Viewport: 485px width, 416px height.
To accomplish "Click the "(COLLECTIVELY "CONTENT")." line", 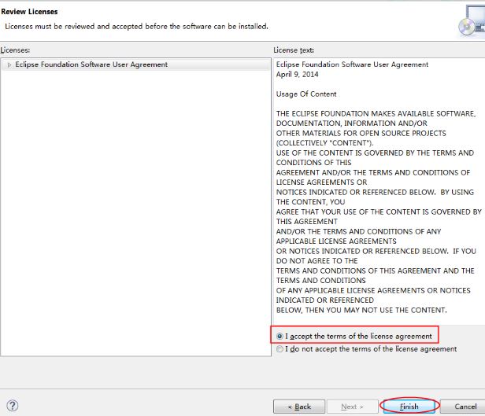I will point(324,143).
